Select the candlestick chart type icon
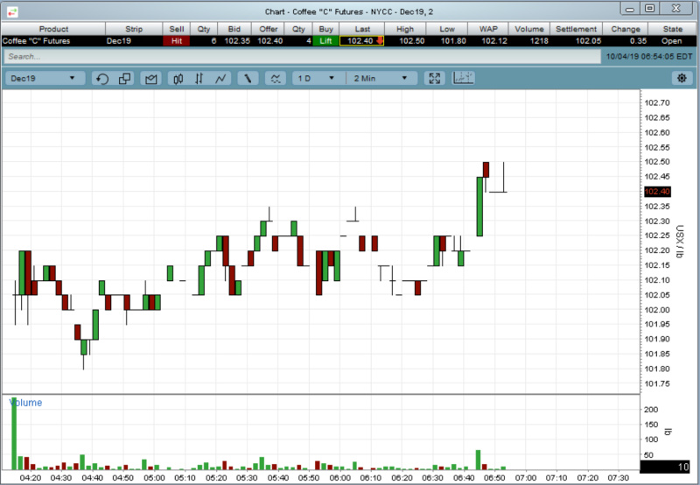 (x=178, y=79)
